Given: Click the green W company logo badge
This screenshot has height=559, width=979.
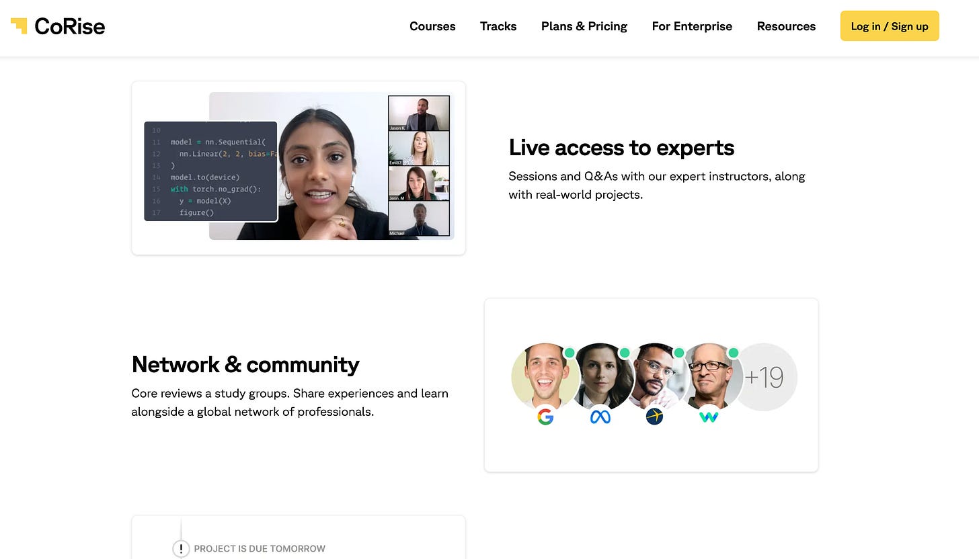Looking at the screenshot, I should 708,417.
